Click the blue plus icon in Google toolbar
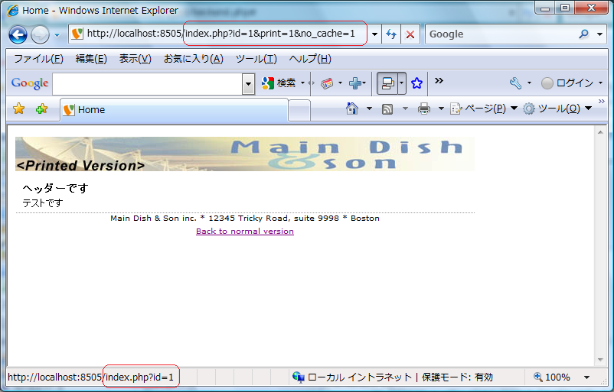614x392 pixels. [355, 83]
